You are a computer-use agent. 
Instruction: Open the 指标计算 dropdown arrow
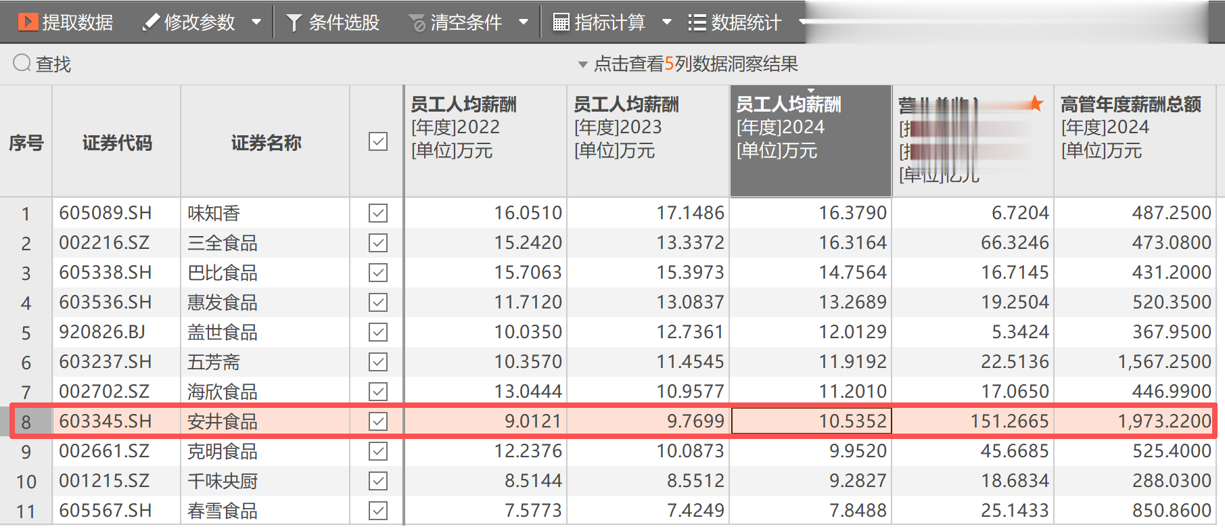(x=666, y=22)
